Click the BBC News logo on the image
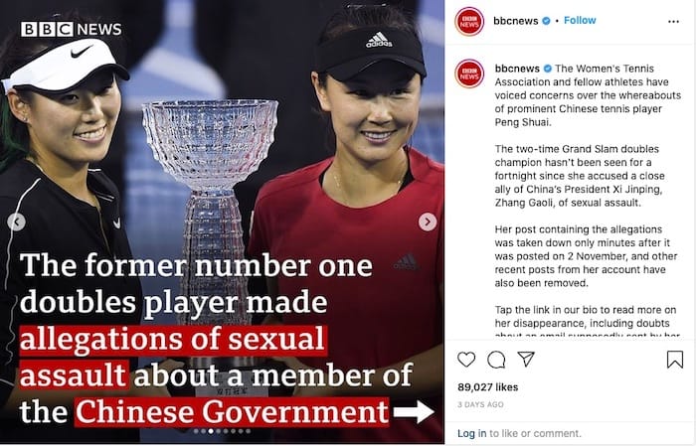 coord(71,29)
